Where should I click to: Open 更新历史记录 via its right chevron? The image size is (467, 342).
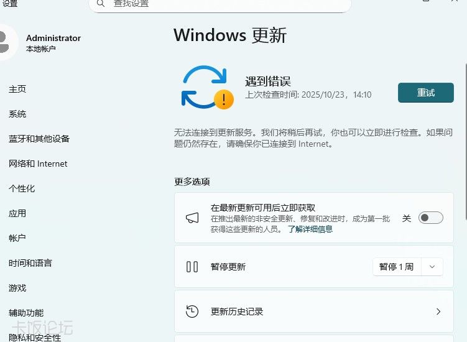pos(438,312)
